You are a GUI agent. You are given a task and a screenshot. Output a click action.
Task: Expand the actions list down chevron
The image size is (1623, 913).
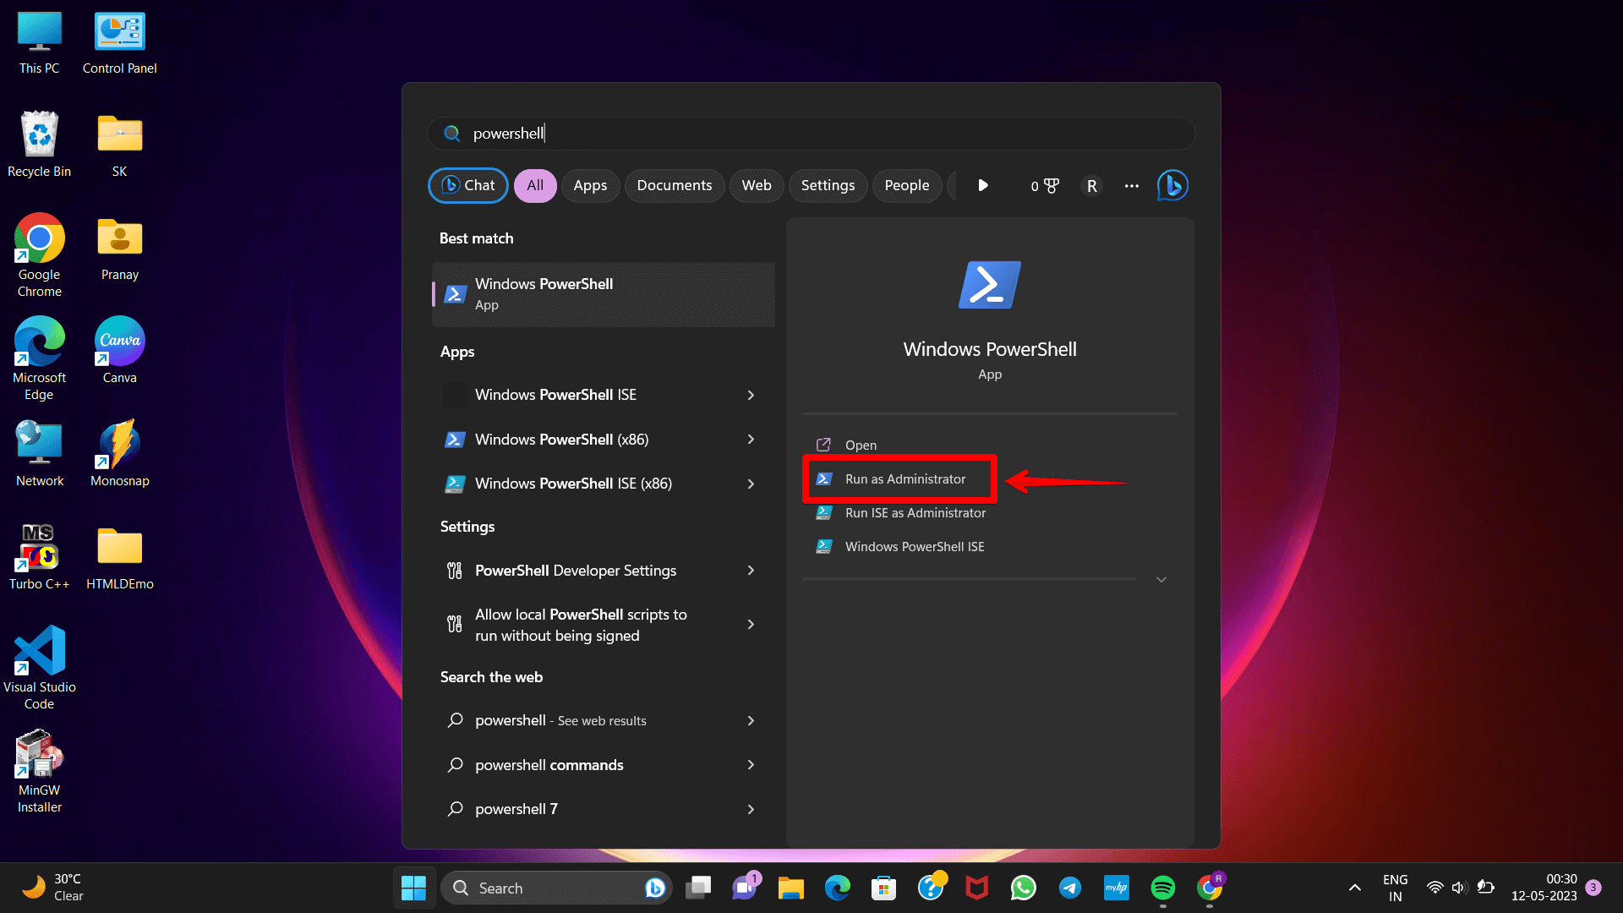tap(1161, 579)
